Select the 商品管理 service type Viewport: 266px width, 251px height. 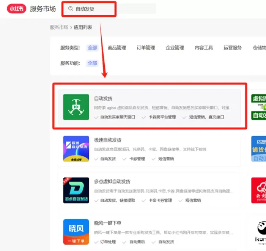(x=117, y=48)
